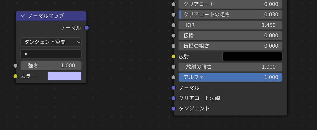
Task: Click the purple ノーマル input socket
Action: 174,88
